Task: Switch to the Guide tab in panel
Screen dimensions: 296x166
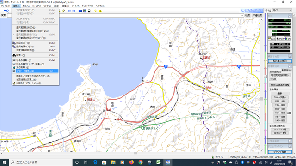Action: (272, 39)
